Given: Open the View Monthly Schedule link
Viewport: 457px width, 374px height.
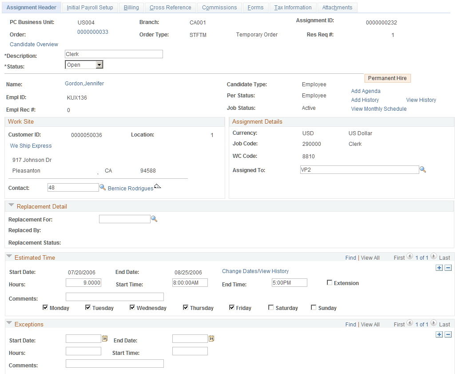Looking at the screenshot, I should pos(378,109).
